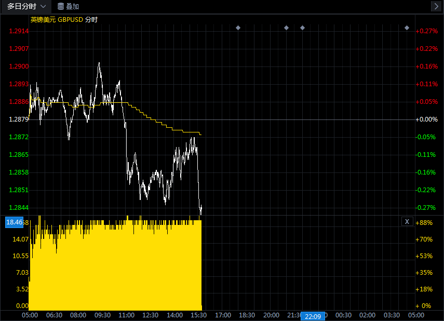Click the leftmost diamond event marker
Screen dimensions: 444x321
pyautogui.click(x=238, y=28)
